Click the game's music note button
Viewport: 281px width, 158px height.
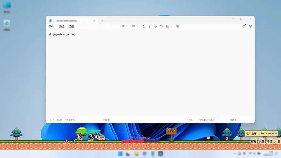275,141
